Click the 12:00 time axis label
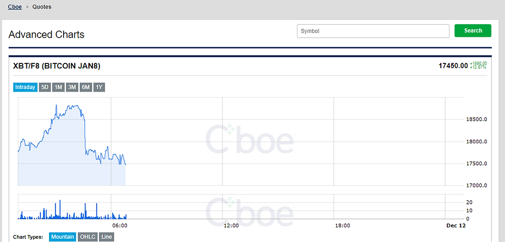 pos(231,225)
